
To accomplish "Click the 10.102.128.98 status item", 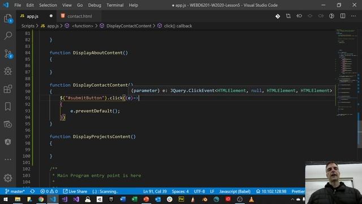I will pyautogui.click(x=271, y=192).
